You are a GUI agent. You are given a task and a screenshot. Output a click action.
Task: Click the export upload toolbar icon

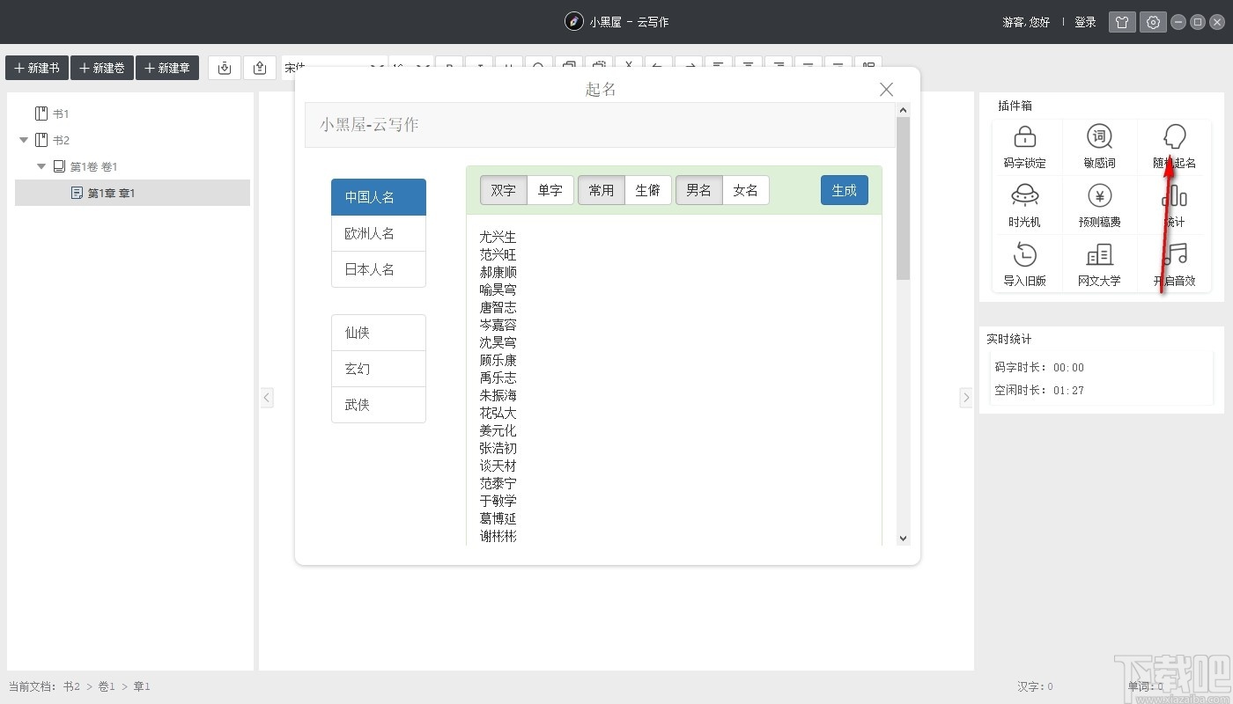(x=259, y=68)
